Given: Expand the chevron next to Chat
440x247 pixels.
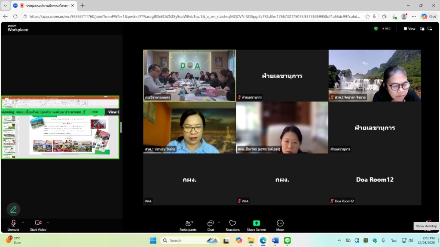Looking at the screenshot, I should pyautogui.click(x=219, y=222).
